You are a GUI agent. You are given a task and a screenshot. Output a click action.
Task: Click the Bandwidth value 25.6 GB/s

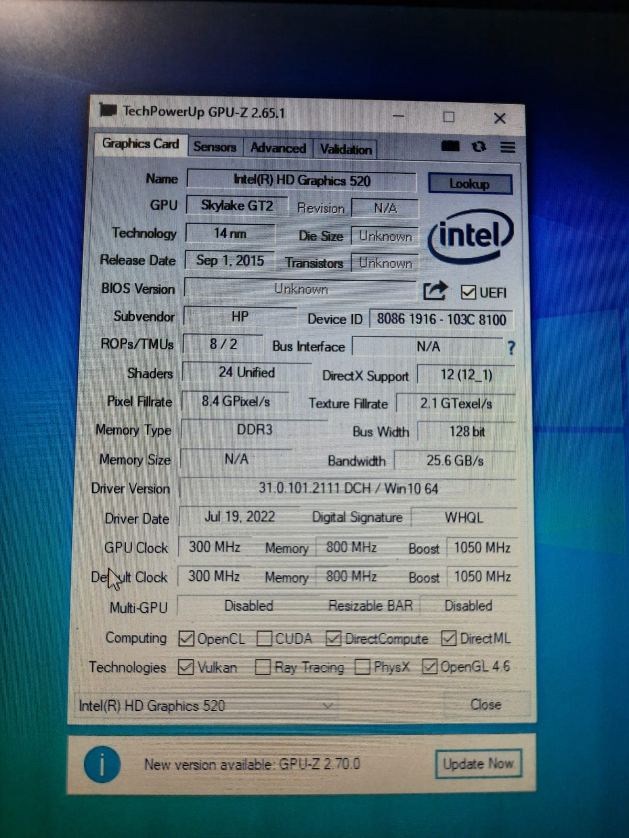click(x=455, y=461)
